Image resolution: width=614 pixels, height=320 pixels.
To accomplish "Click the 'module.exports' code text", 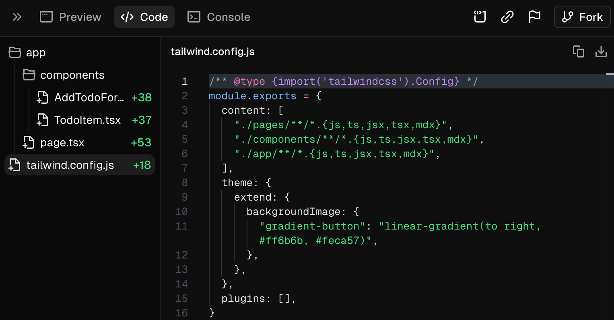I will pyautogui.click(x=253, y=96).
